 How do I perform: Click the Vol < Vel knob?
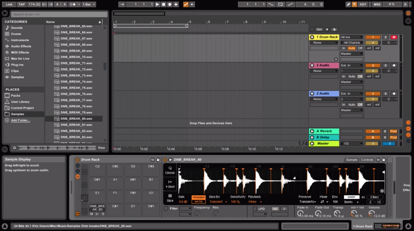coord(353,213)
